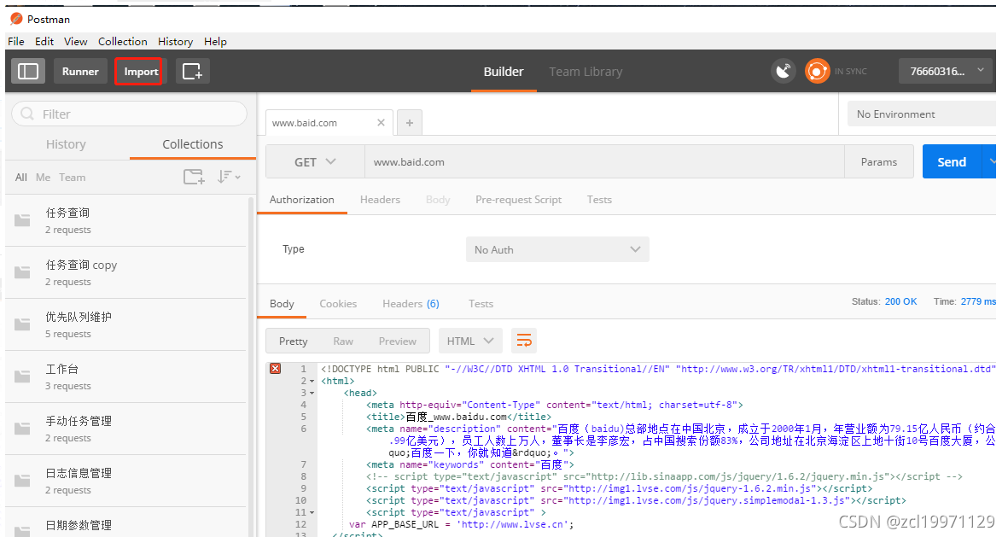Switch to the Builder tab
1008x537 pixels.
pyautogui.click(x=504, y=72)
